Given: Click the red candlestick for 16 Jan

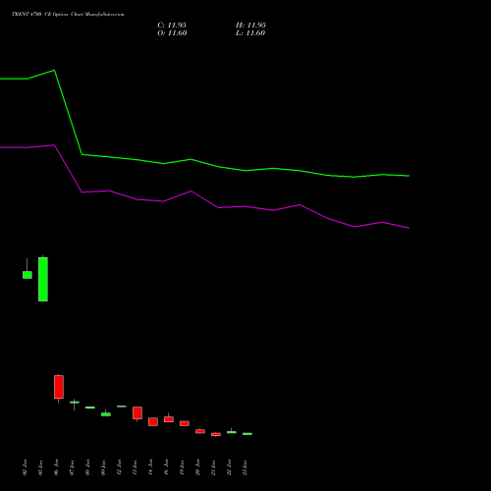Looking at the screenshot, I should click(169, 419).
